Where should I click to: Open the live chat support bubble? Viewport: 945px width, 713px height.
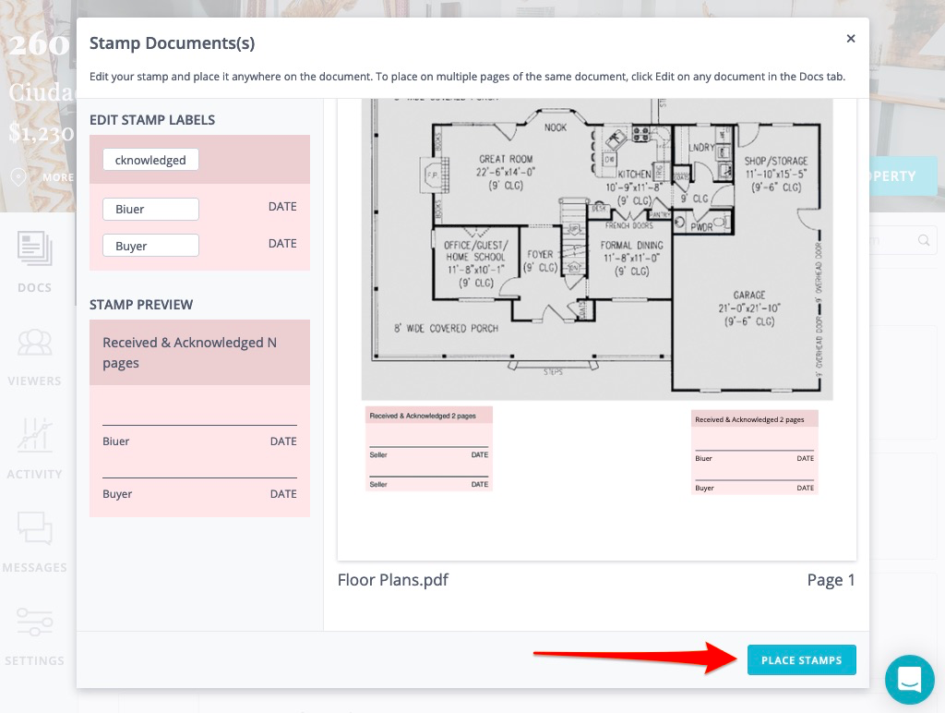909,679
